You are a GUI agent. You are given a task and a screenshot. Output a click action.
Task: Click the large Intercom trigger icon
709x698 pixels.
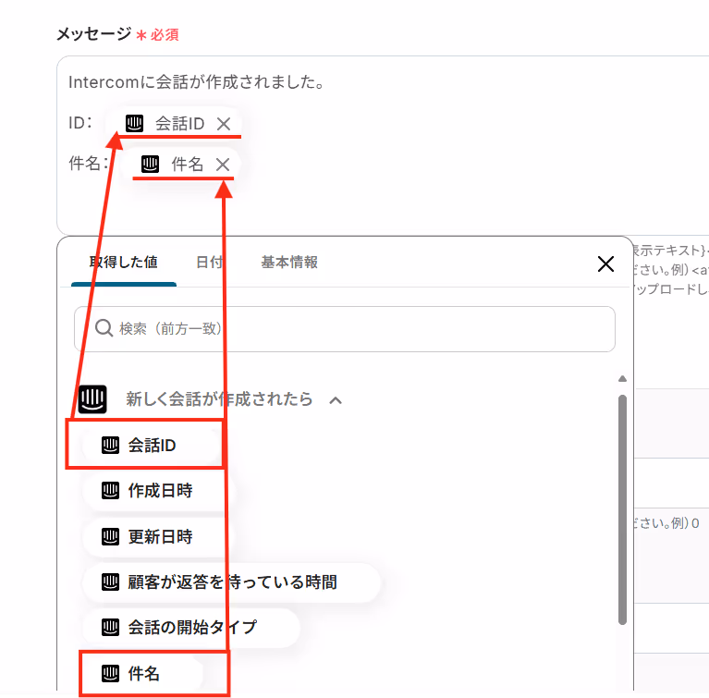(92, 399)
